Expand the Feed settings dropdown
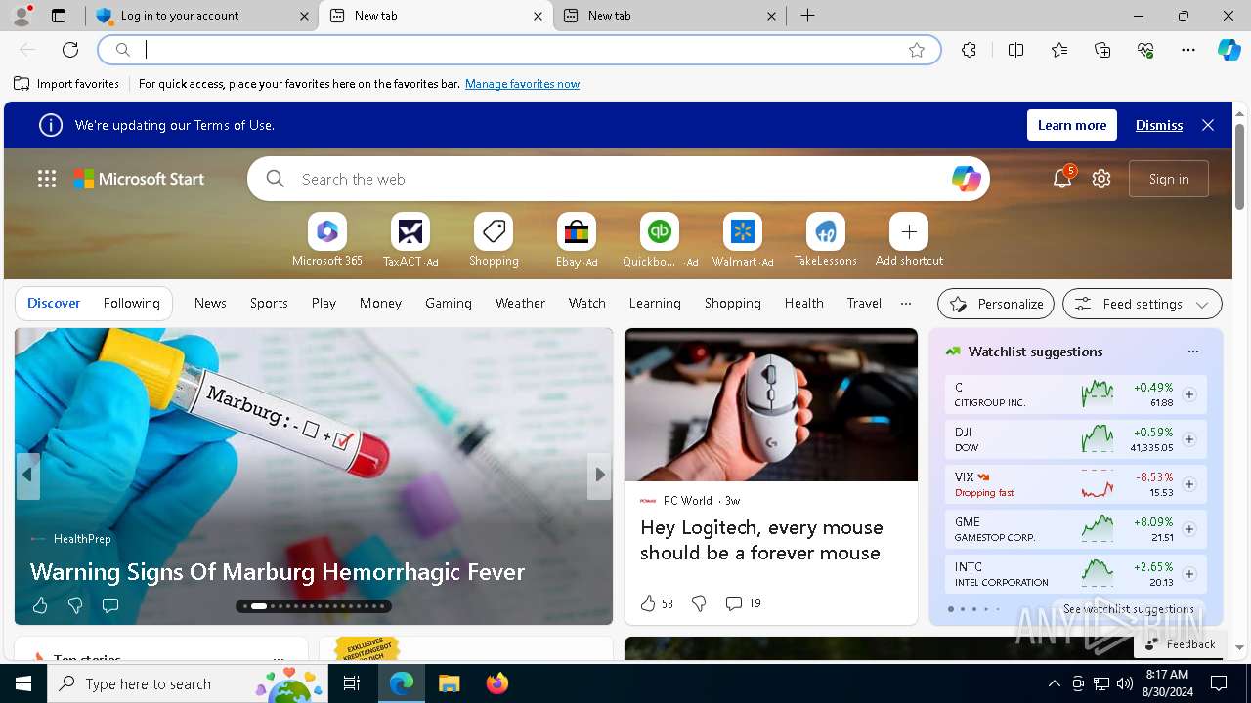Image resolution: width=1251 pixels, height=703 pixels. tap(1142, 304)
